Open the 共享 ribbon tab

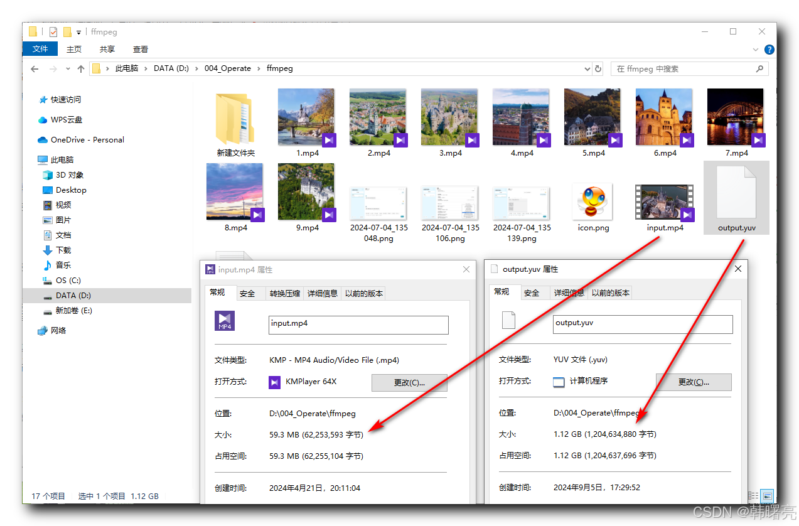(107, 49)
